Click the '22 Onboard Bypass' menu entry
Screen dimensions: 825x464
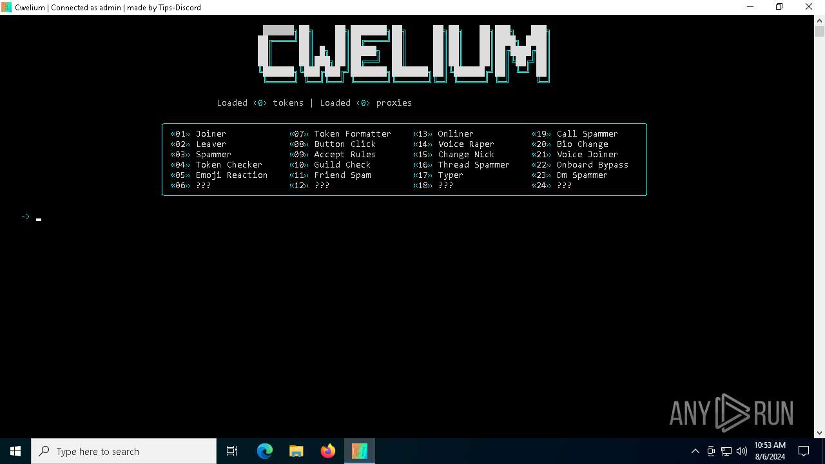click(580, 165)
